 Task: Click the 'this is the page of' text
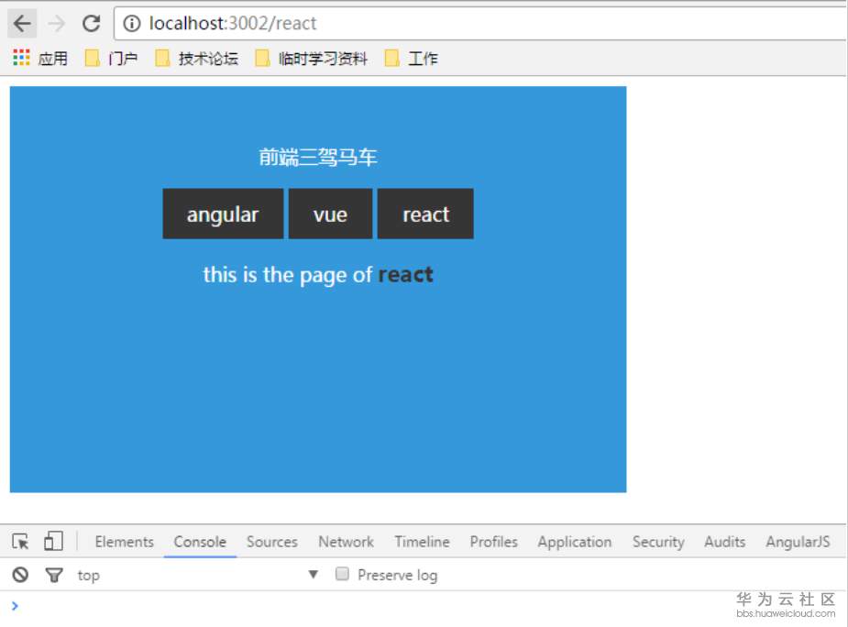pos(288,275)
